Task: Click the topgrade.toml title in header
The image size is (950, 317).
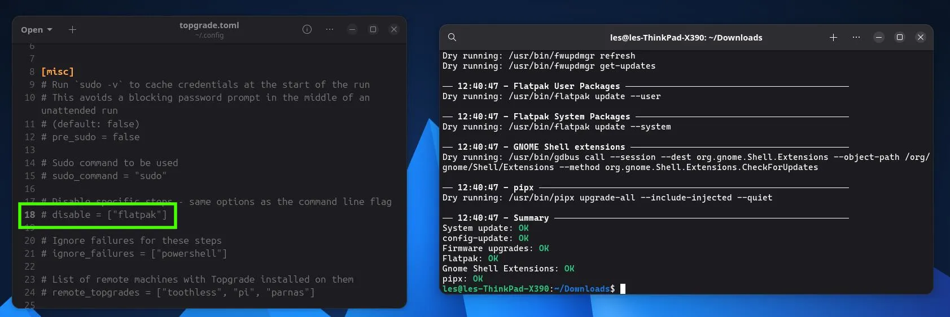Action: (209, 25)
